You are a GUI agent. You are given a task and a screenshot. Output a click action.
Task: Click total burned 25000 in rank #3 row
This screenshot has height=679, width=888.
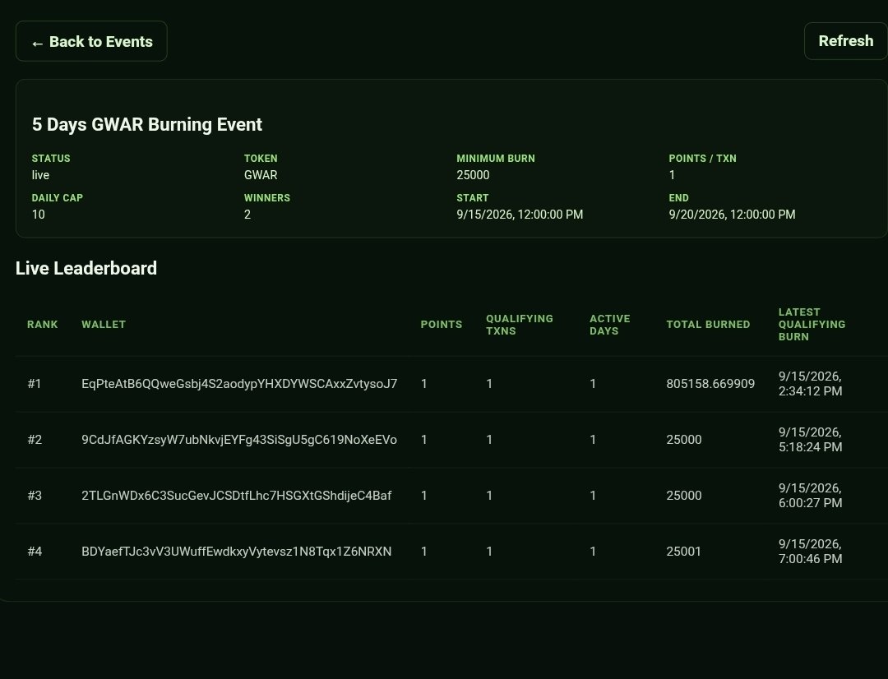683,496
